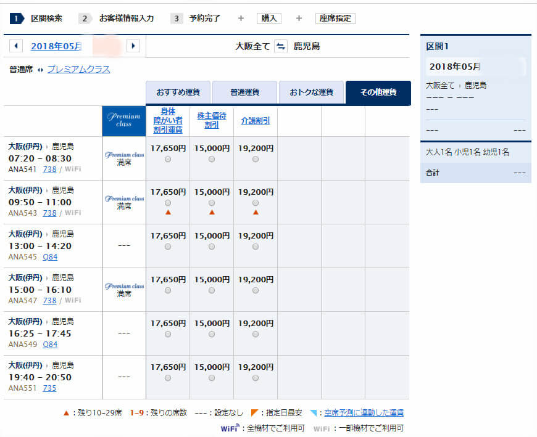537x437 pixels.
Task: Select 17,650円 fare for ANA541 flight
Action: (168, 160)
